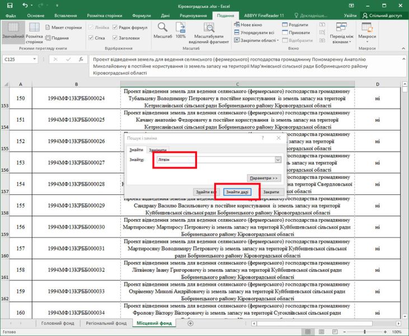Toggle the Gridlines (Сітка) checkbox
This screenshot has height=336, width=409.
tap(91, 38)
